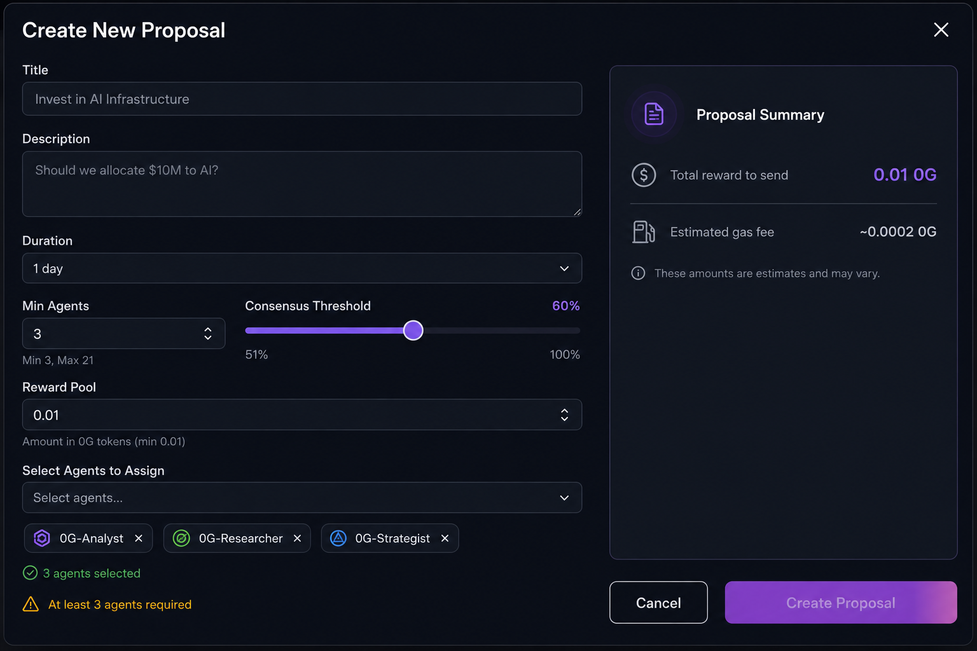The image size is (977, 651).
Task: Click the dollar icon beside Total reward
Action: pos(644,175)
